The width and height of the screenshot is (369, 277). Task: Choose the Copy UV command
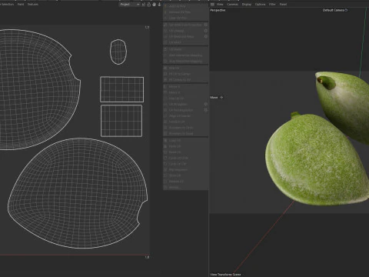click(x=186, y=141)
